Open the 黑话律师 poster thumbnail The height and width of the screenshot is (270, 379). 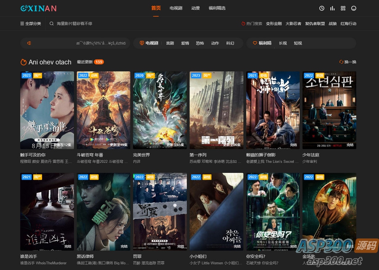[104, 212]
